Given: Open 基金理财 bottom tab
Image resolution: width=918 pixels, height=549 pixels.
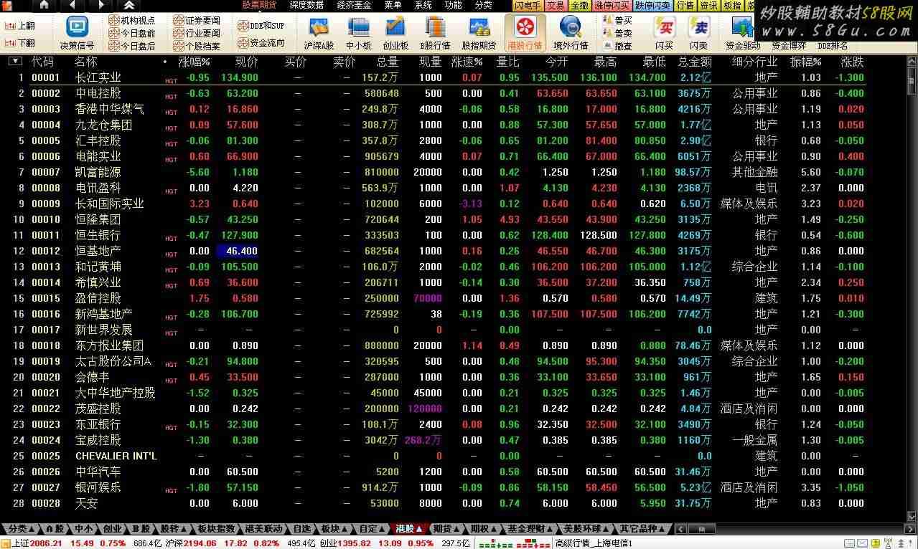Looking at the screenshot, I should pos(530,529).
